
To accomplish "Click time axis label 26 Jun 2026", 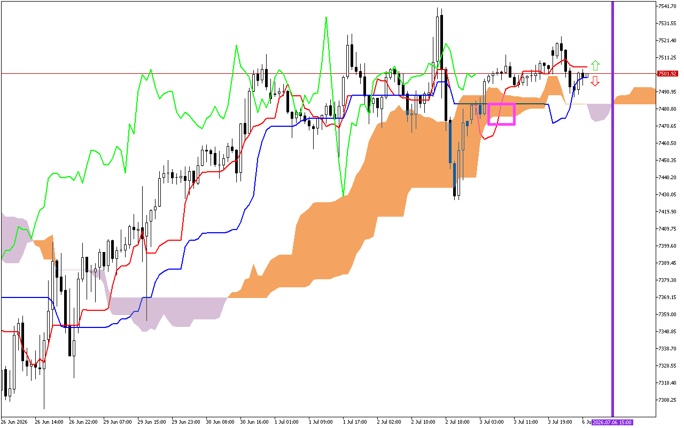I will [x=14, y=422].
